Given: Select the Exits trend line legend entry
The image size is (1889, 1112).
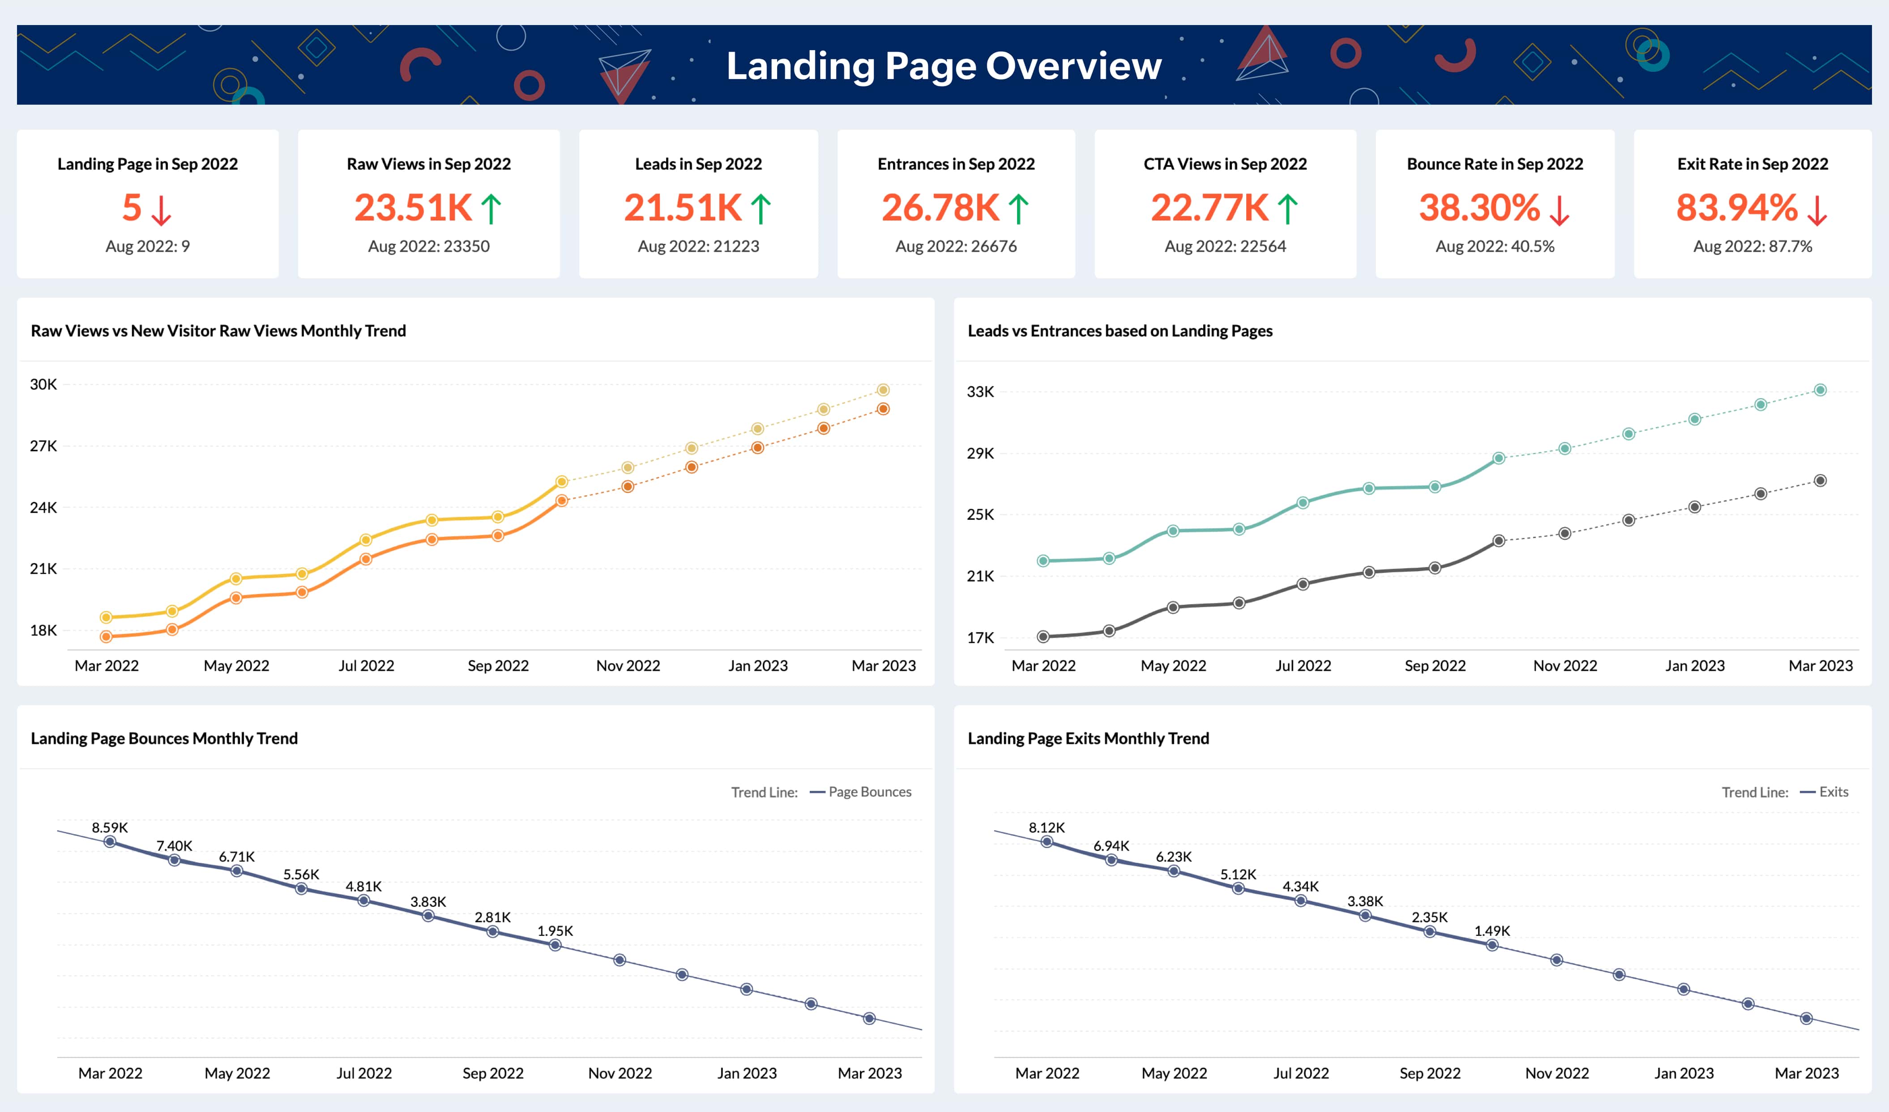Looking at the screenshot, I should (x=1824, y=792).
